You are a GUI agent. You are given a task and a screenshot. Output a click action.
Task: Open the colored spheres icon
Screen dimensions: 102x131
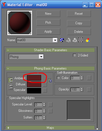pyautogui.click(x=88, y=40)
